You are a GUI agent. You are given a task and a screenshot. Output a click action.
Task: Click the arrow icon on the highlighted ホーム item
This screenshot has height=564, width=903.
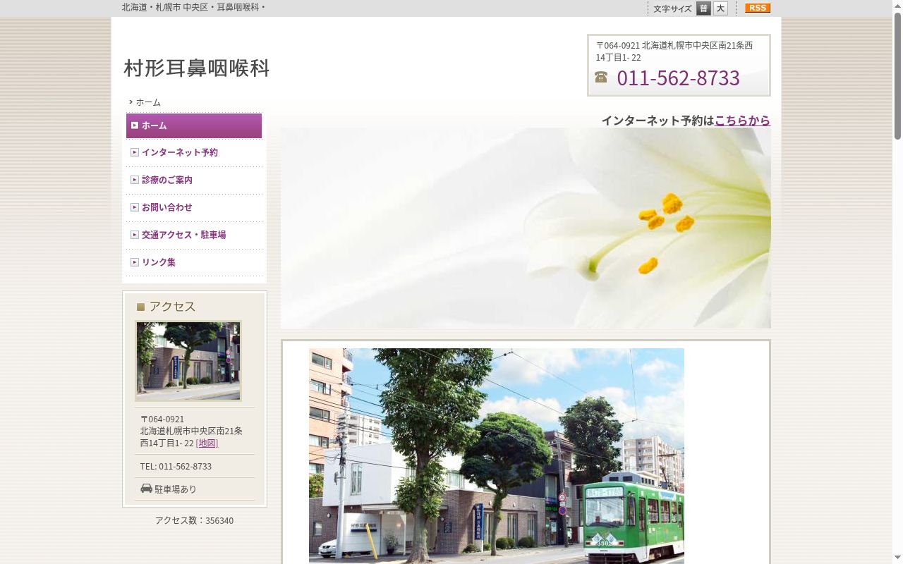[135, 125]
